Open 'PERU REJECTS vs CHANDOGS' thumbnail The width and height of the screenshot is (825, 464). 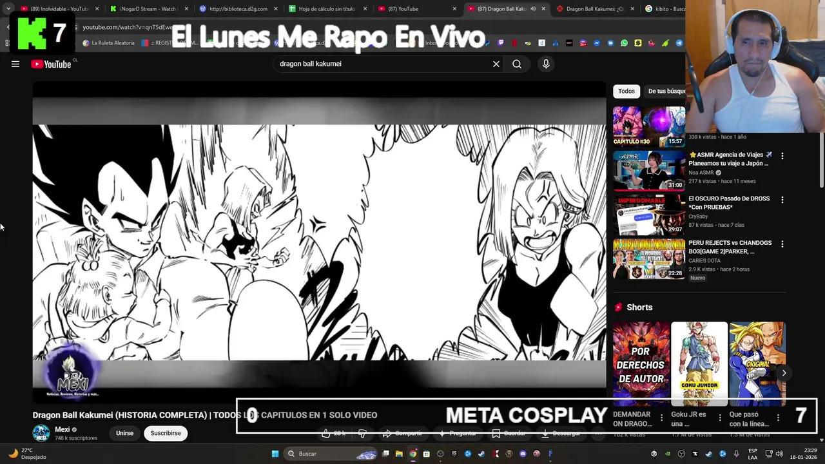[649, 259]
